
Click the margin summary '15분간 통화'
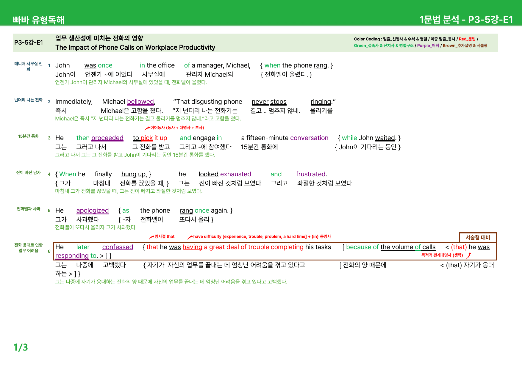point(29,136)
